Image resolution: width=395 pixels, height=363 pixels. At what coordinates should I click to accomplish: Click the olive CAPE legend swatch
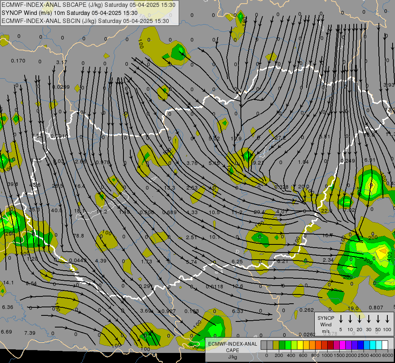[276, 345]
